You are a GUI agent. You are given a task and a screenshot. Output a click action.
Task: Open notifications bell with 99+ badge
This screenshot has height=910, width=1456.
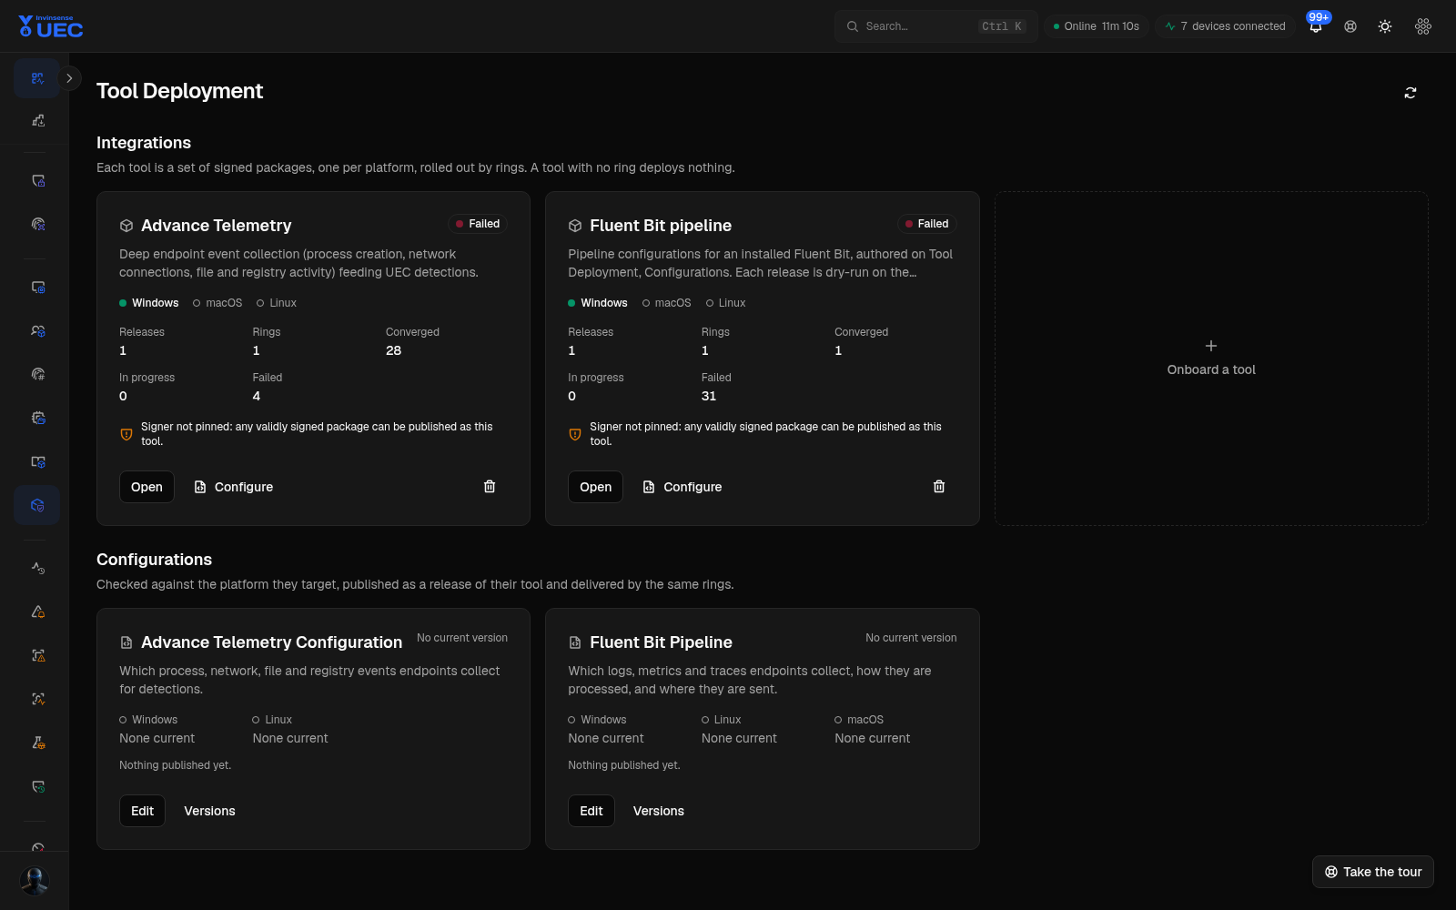pyautogui.click(x=1316, y=26)
